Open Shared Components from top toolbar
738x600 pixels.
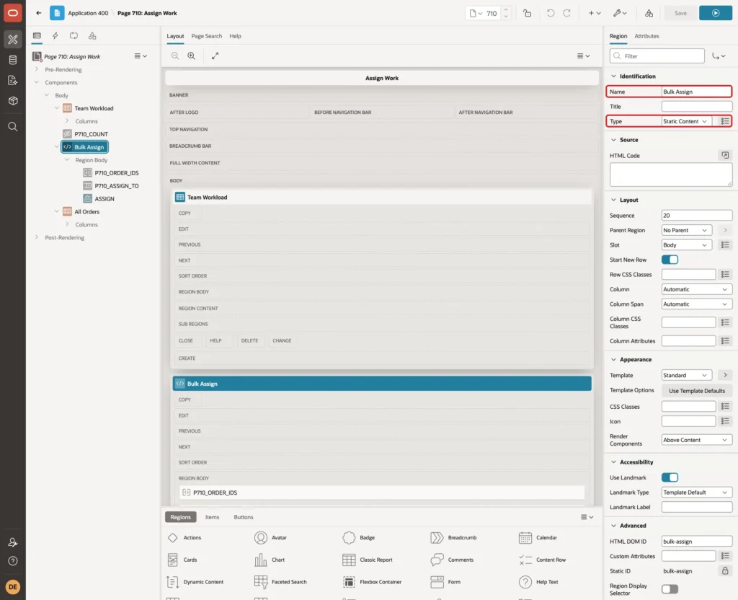point(649,13)
